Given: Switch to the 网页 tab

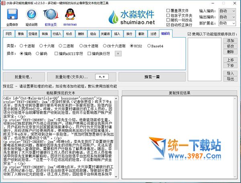Looking at the screenshot, I should [x=9, y=34].
